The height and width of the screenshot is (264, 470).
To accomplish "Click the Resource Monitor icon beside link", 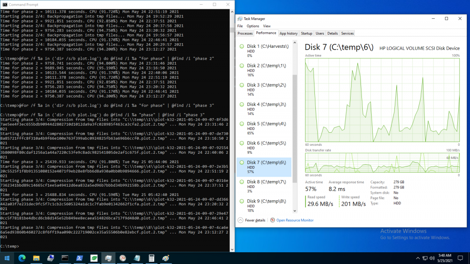I will (273, 220).
